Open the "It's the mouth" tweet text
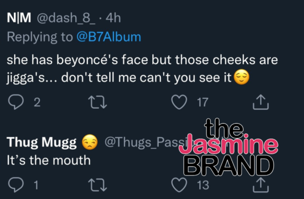This screenshot has height=199, width=304. [x=49, y=160]
